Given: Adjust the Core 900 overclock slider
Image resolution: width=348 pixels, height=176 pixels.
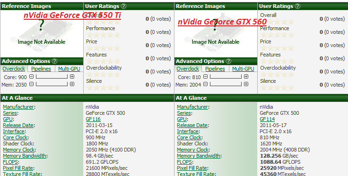Looking at the screenshot, I should point(52,77).
